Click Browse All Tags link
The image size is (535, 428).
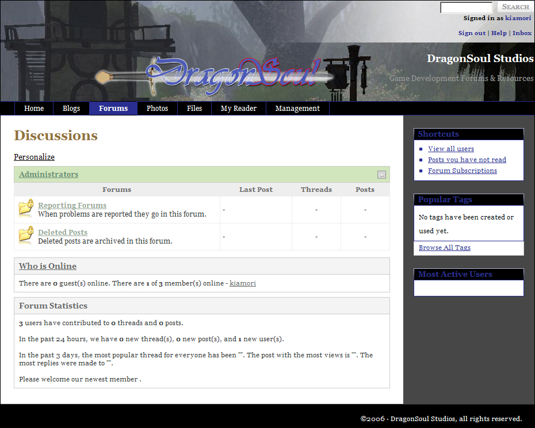[444, 248]
